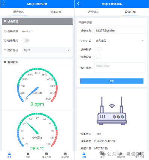The height and width of the screenshot is (160, 149).
Task: Click the 6000 mark on CO2 gauge
Action: [48, 99]
